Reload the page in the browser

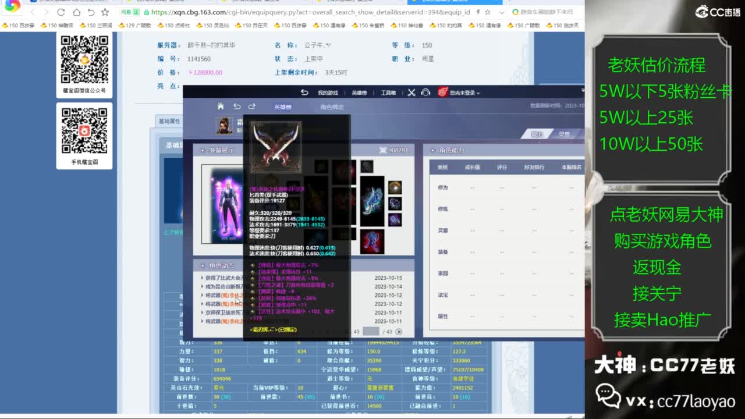point(61,12)
